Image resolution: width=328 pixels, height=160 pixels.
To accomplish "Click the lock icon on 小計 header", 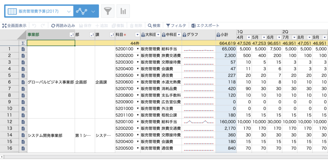I will (x=218, y=35).
